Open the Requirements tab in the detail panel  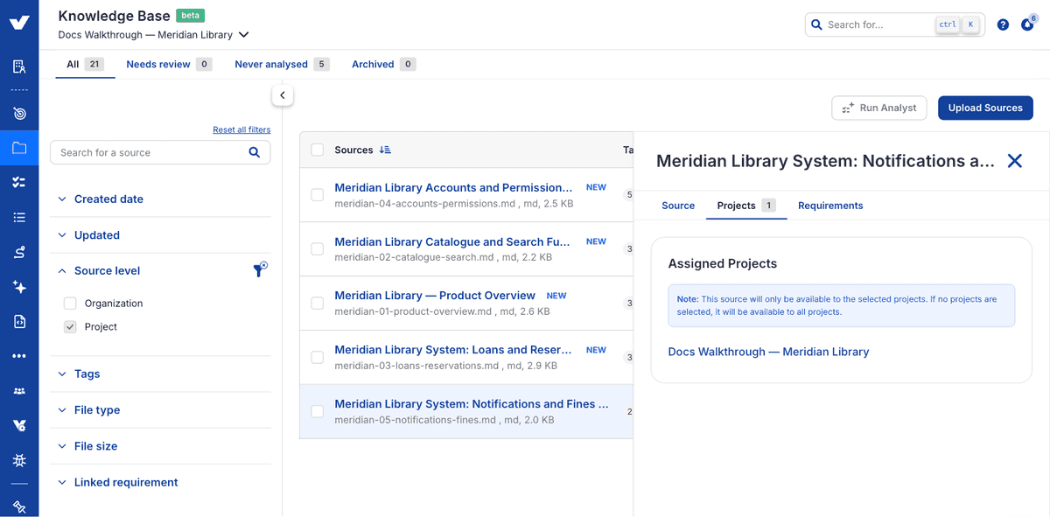click(830, 206)
